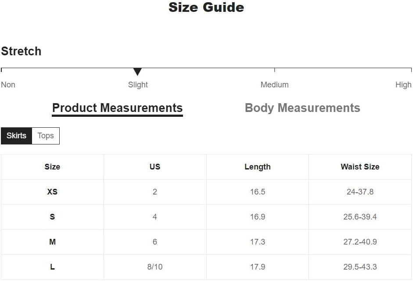
Task: Click the 17.3 length cell
Action: click(x=258, y=242)
